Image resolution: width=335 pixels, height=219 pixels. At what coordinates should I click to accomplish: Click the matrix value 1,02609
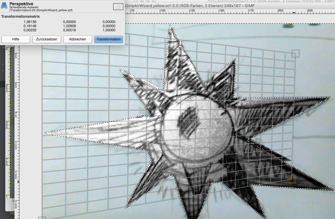tap(69, 26)
